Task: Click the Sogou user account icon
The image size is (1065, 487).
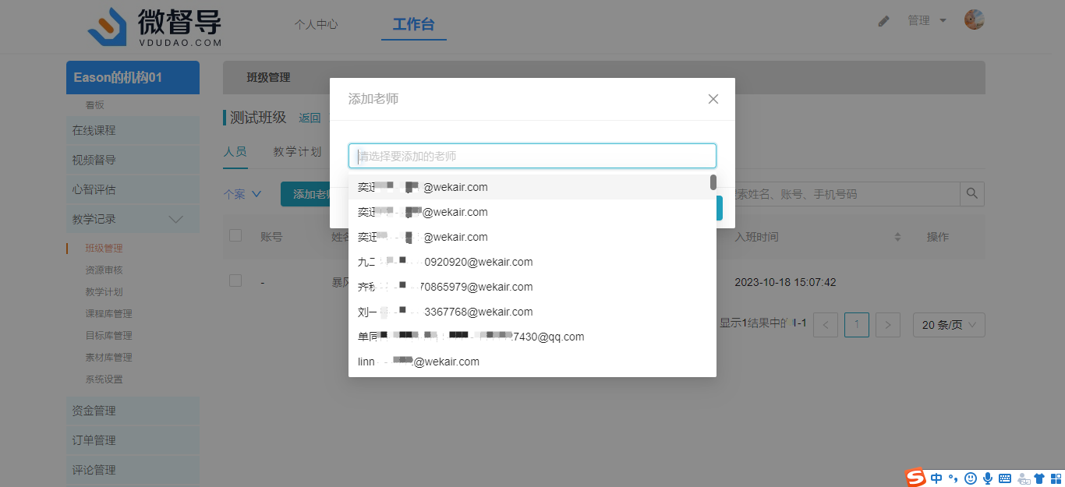Action: tap(1022, 478)
